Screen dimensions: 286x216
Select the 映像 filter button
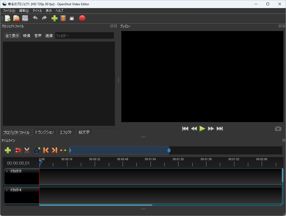(27, 35)
